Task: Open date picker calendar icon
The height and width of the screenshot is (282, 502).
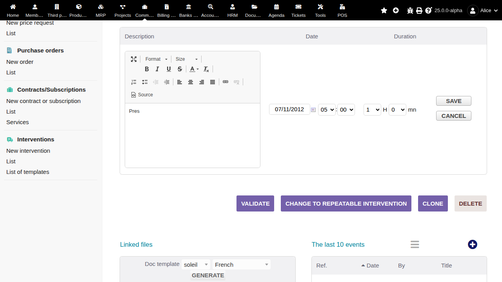Action: (313, 110)
